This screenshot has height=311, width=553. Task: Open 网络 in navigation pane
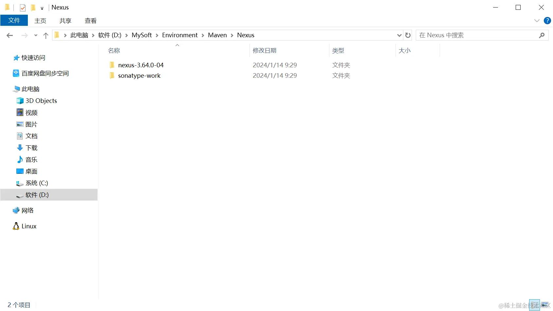[x=28, y=210]
